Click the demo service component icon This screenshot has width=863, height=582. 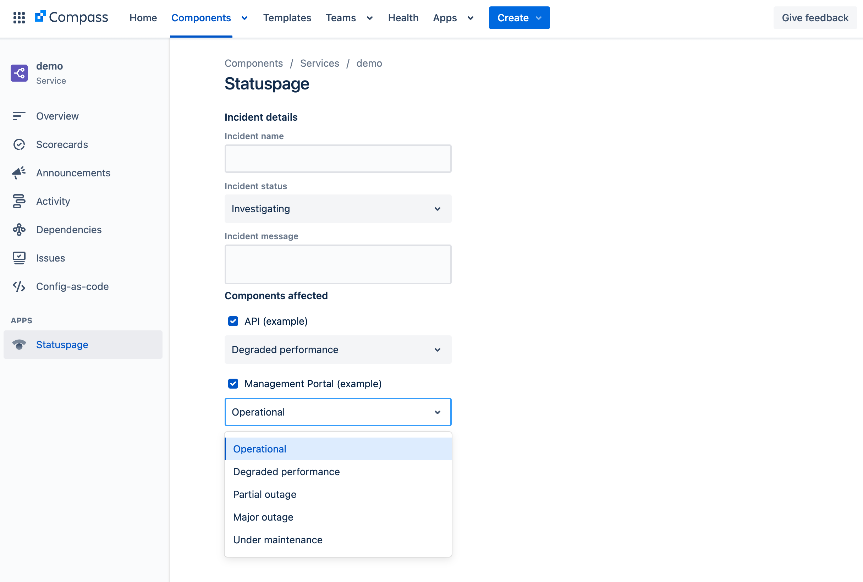[19, 73]
